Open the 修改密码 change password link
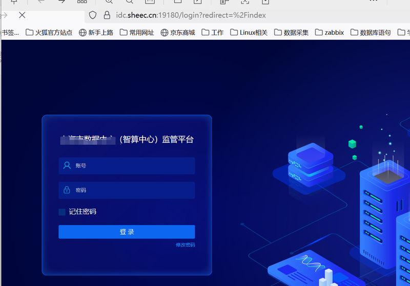The width and height of the screenshot is (410, 286). [x=186, y=245]
